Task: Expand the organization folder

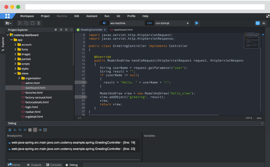Action: (19, 78)
